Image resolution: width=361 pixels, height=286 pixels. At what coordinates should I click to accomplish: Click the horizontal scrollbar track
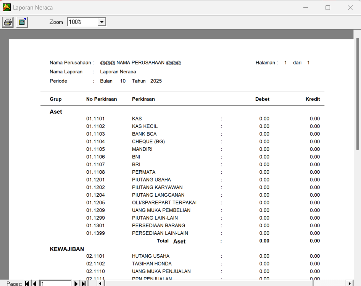coord(328,283)
